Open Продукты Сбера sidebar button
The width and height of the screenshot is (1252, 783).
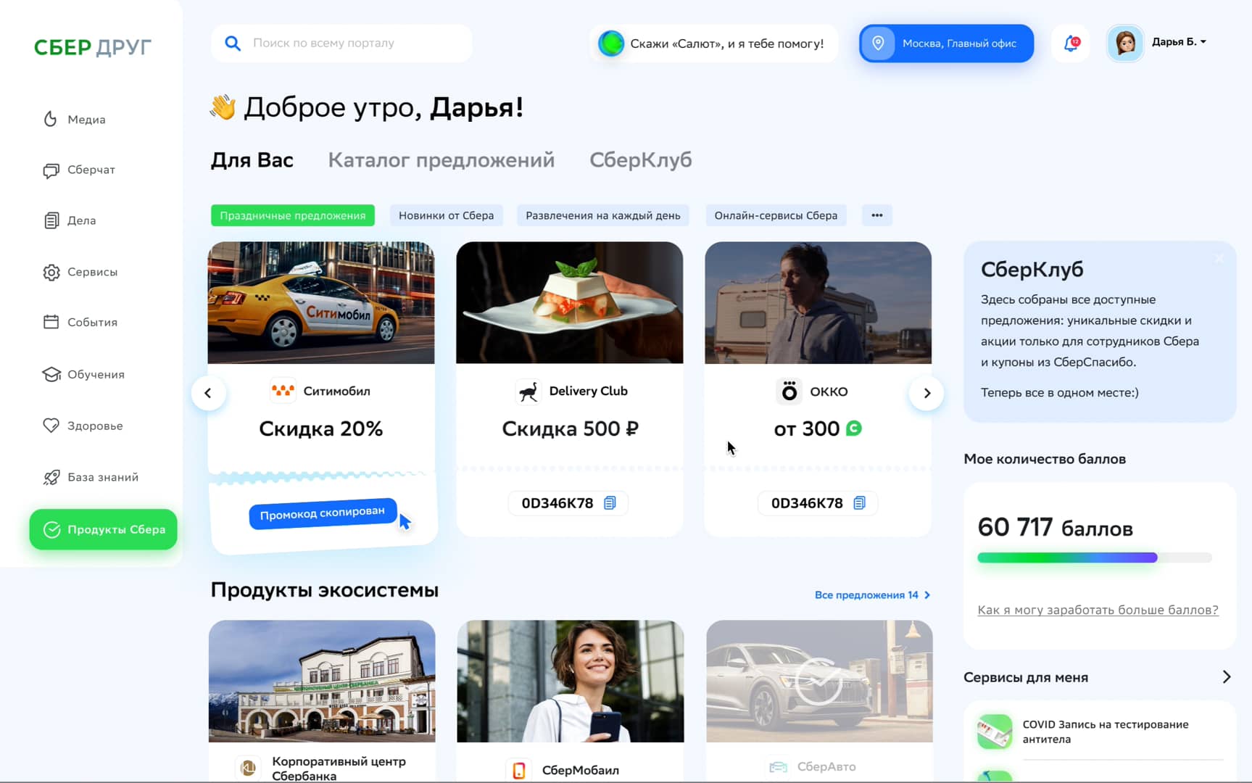coord(103,529)
